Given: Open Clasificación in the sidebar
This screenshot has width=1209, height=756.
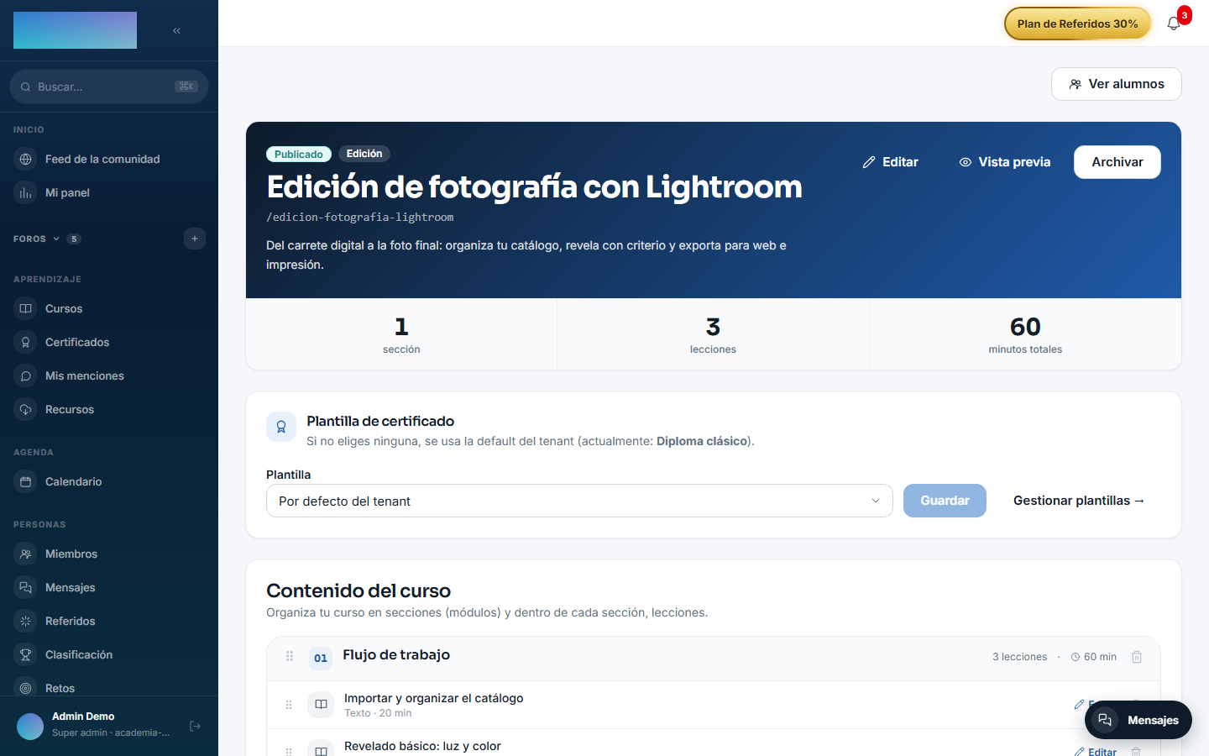Looking at the screenshot, I should point(109,654).
